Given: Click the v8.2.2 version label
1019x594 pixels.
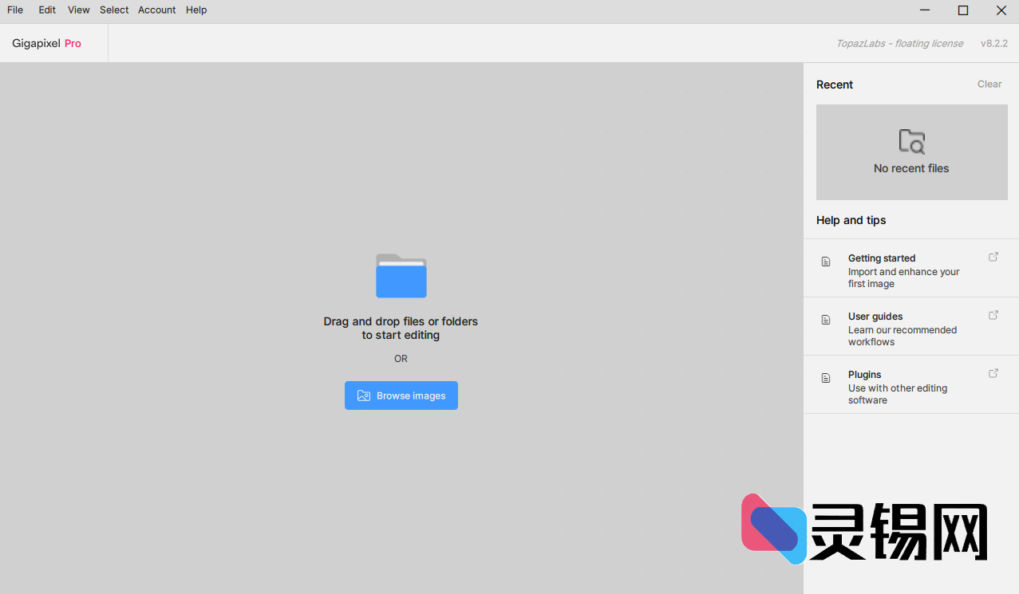Looking at the screenshot, I should (x=993, y=44).
